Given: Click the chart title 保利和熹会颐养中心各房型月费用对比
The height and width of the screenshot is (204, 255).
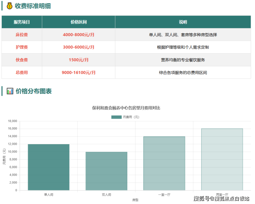Looking at the screenshot, I should [126, 108].
